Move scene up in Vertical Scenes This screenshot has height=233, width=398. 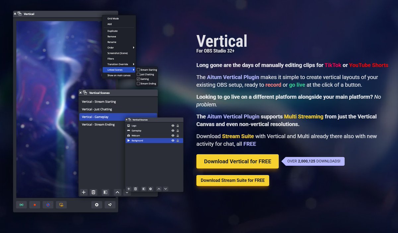pyautogui.click(x=117, y=192)
